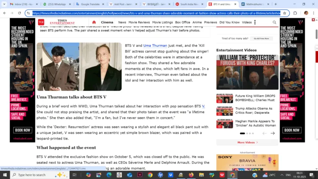
Task: Click the TOI home icon in navigation bar
Action: 94,22
